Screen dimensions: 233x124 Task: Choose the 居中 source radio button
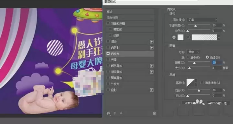(x=188, y=57)
